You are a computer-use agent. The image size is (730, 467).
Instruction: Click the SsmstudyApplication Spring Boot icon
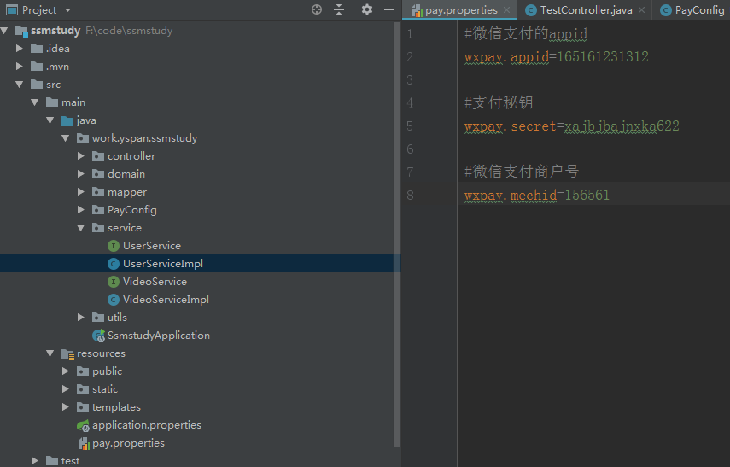pyautogui.click(x=99, y=336)
